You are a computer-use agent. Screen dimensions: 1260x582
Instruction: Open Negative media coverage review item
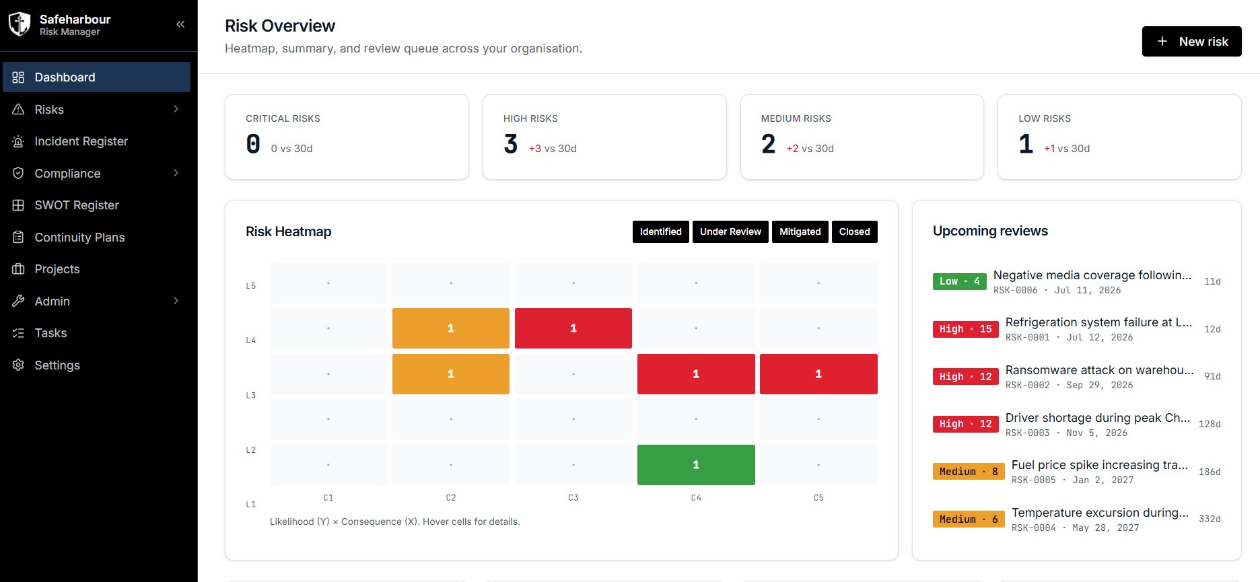tap(1077, 281)
